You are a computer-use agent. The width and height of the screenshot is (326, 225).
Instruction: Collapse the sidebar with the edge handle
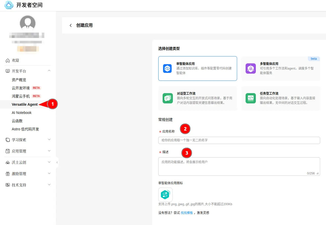pos(57,162)
